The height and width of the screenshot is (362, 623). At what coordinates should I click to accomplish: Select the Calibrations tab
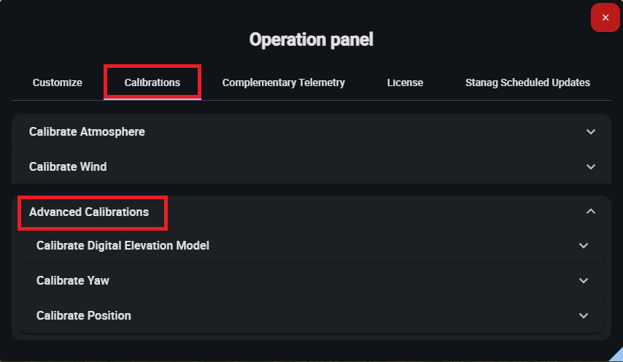pos(152,82)
